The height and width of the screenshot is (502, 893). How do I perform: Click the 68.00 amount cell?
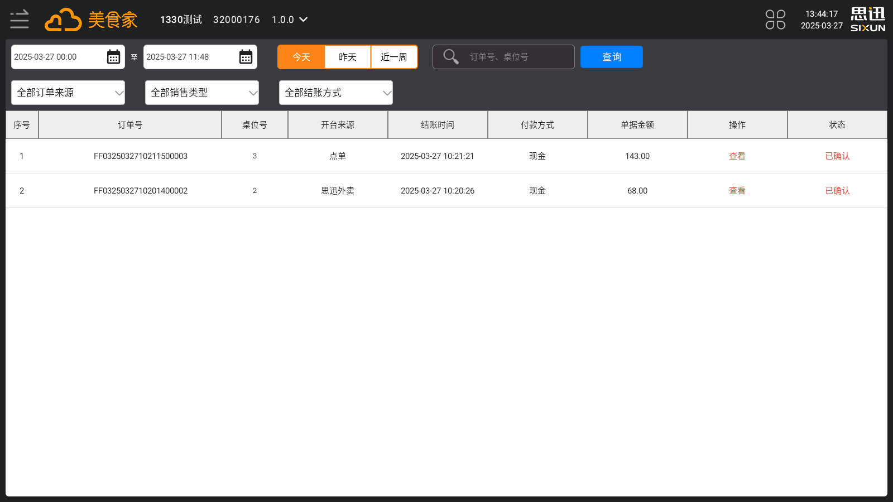pos(637,191)
